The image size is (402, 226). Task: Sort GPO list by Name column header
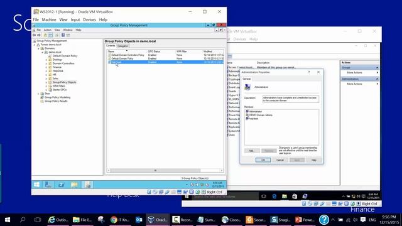(127, 51)
